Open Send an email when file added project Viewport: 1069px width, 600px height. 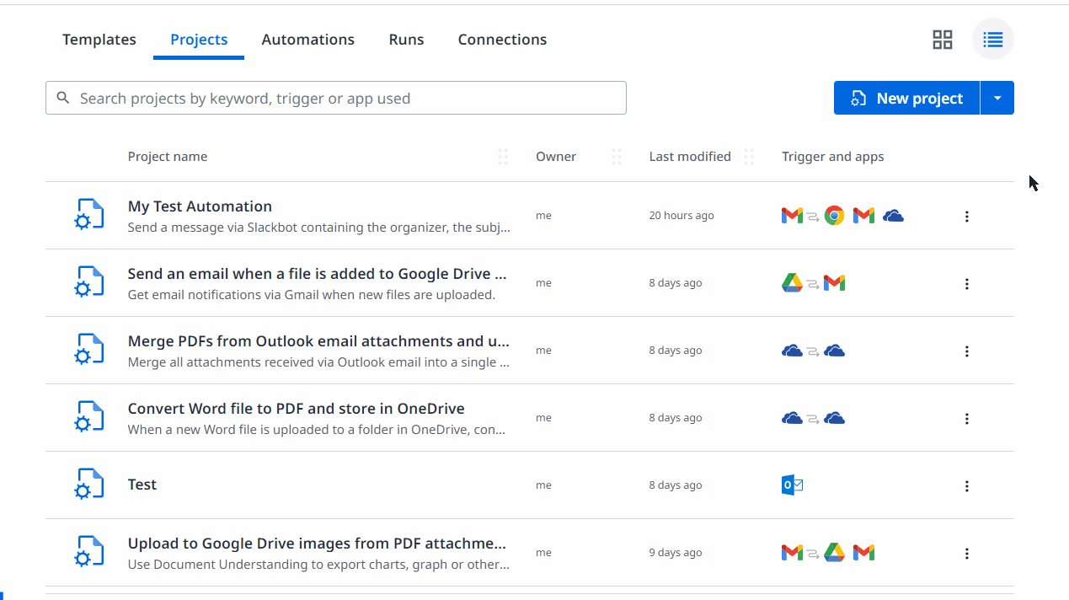[318, 274]
